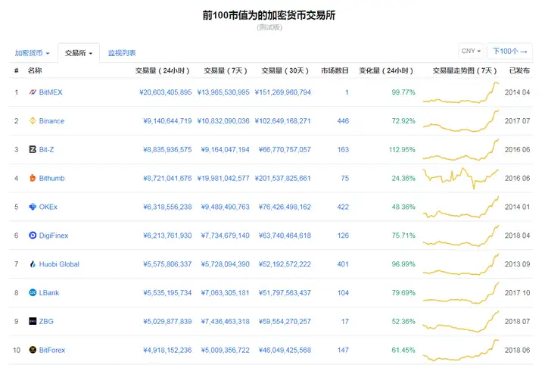Sort by 变化量（24小时）column header

click(386, 70)
